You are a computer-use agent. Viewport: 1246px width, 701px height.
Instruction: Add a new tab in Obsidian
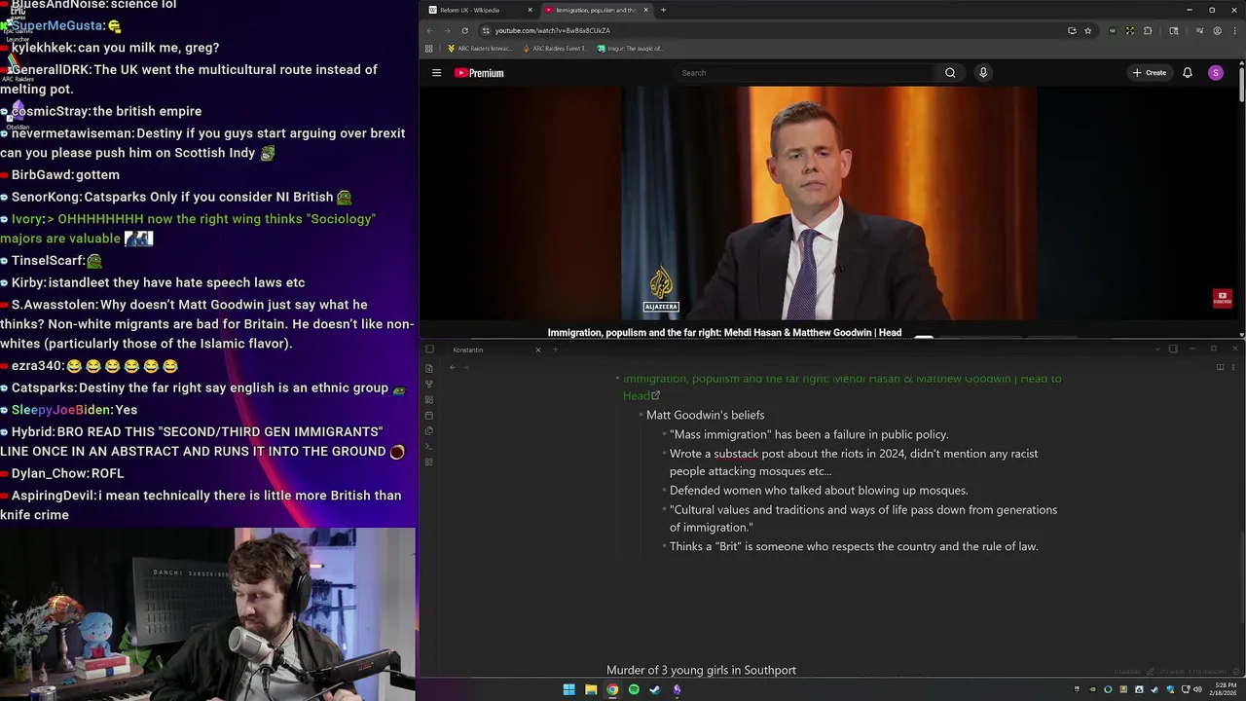pos(555,350)
